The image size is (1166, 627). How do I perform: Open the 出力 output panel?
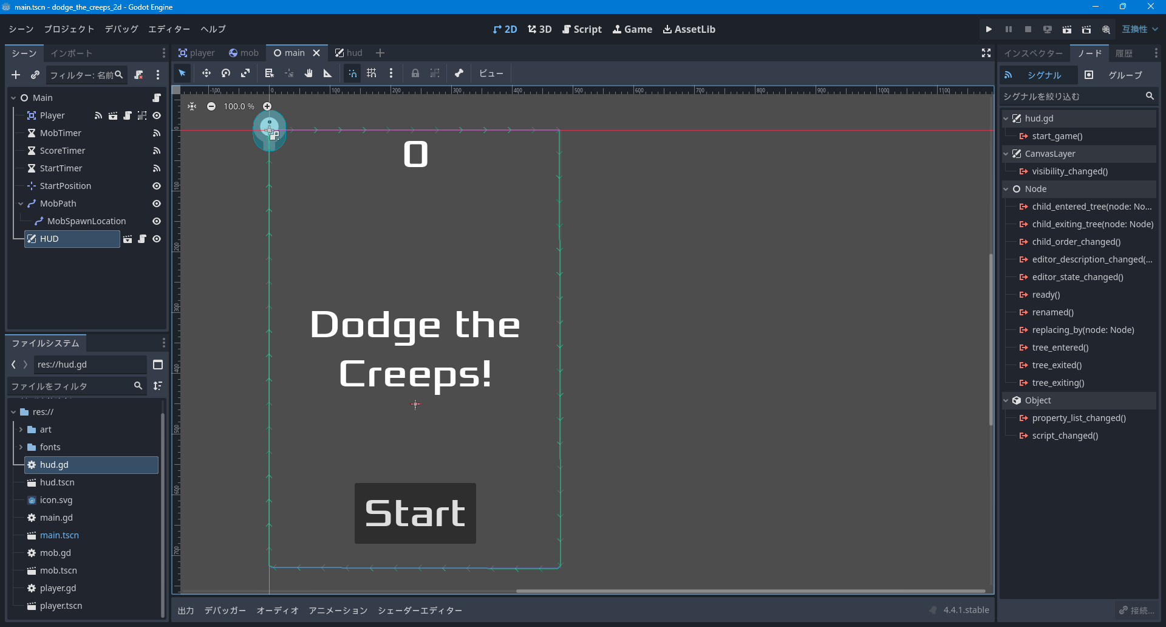(186, 610)
